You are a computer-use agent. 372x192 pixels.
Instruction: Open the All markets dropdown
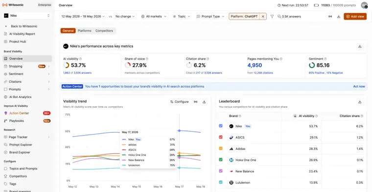(x=154, y=16)
